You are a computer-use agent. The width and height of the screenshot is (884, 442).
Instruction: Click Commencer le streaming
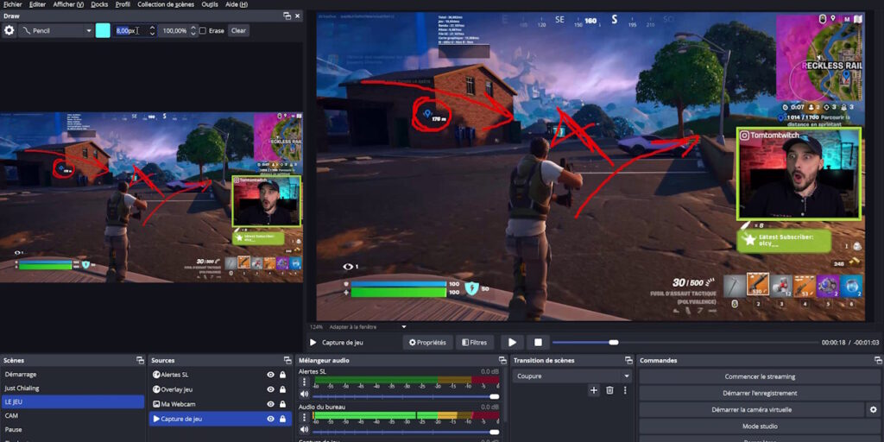point(760,376)
